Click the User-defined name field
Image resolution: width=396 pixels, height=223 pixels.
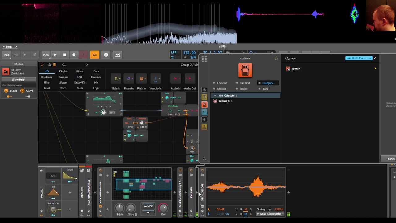(18, 85)
